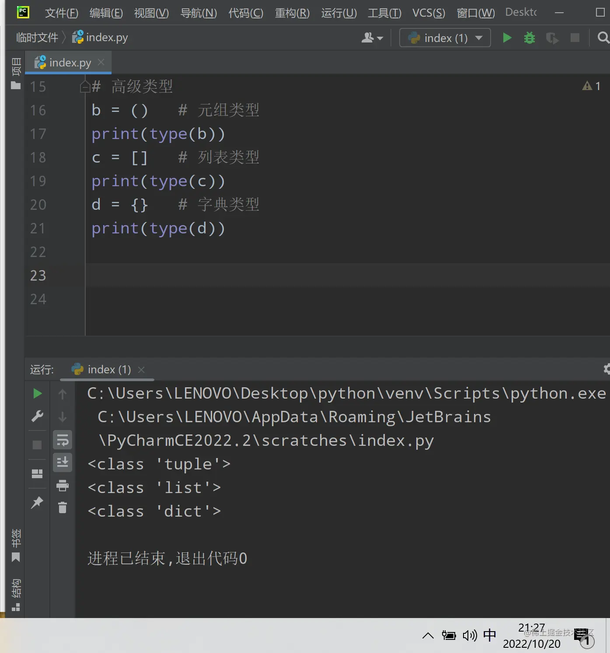The height and width of the screenshot is (653, 610).
Task: Open the VCS(S) menu
Action: [x=429, y=13]
